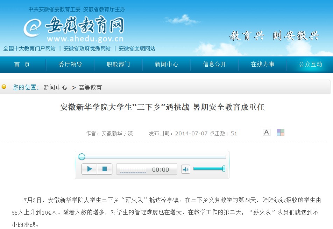Select 新闻中心 in the navigation bar
Screen dimensions: 333x229
click(x=166, y=65)
